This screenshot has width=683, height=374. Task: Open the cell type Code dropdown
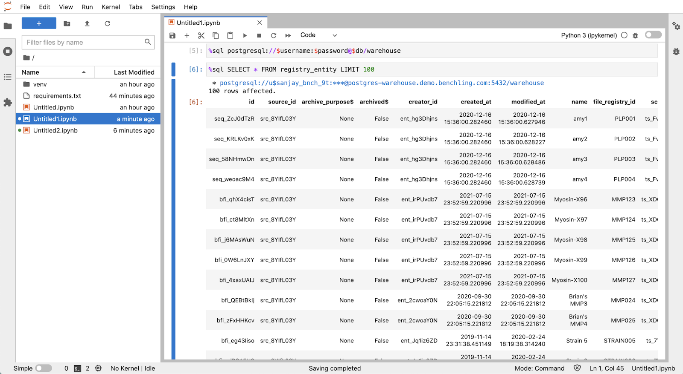click(x=318, y=35)
